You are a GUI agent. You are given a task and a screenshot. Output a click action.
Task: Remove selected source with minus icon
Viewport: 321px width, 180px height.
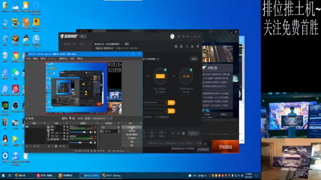[x=52, y=146]
